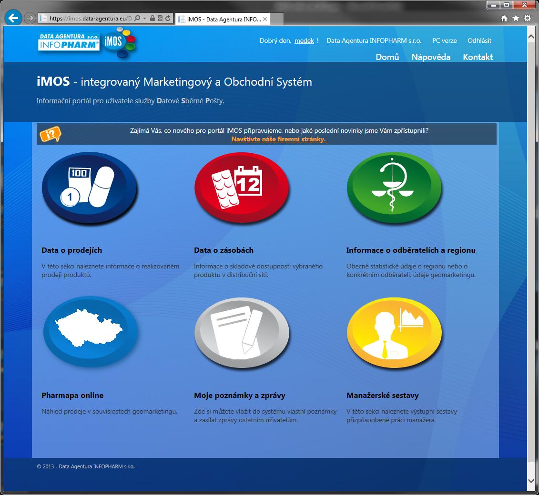Image resolution: width=539 pixels, height=495 pixels.
Task: Maximize the browser window
Action: [x=506, y=5]
